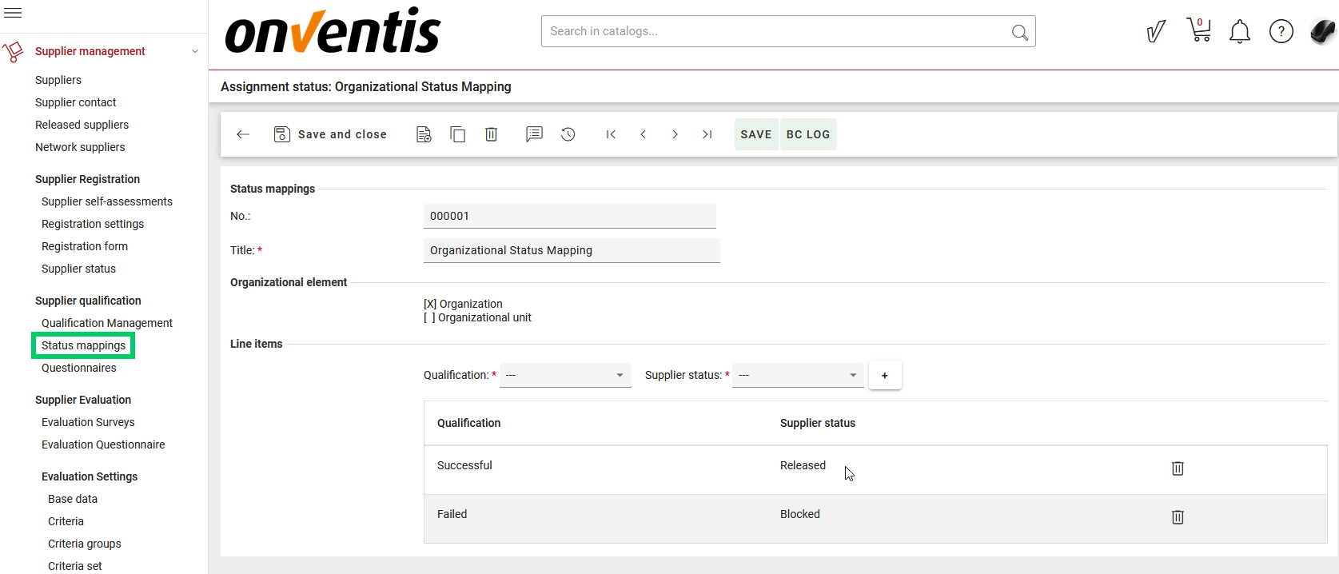1339x574 pixels.
Task: Jump to the first record arrow
Action: point(611,134)
